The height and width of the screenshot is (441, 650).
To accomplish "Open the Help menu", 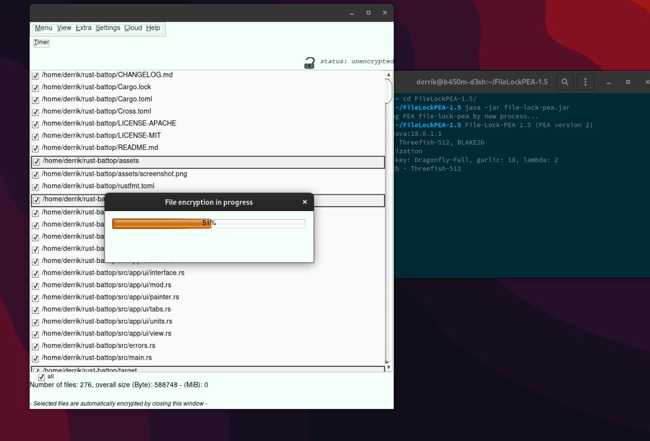I will click(x=153, y=28).
